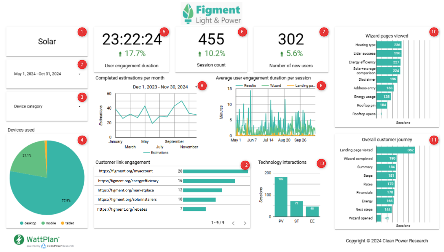Click the Wizard series legend
The height and width of the screenshot is (252, 444).
[x=271, y=85]
